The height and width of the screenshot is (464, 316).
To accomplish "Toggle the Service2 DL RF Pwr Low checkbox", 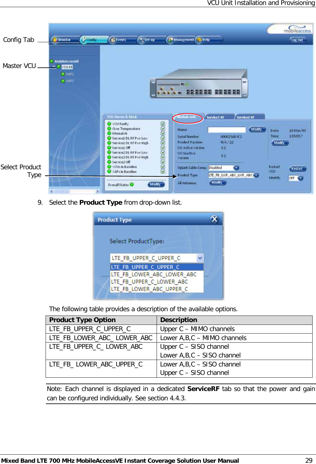I will (163, 152).
